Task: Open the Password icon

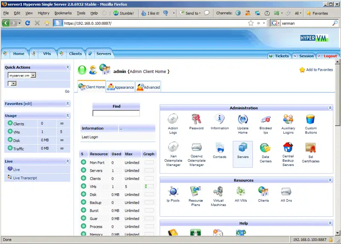Action: [x=196, y=122]
